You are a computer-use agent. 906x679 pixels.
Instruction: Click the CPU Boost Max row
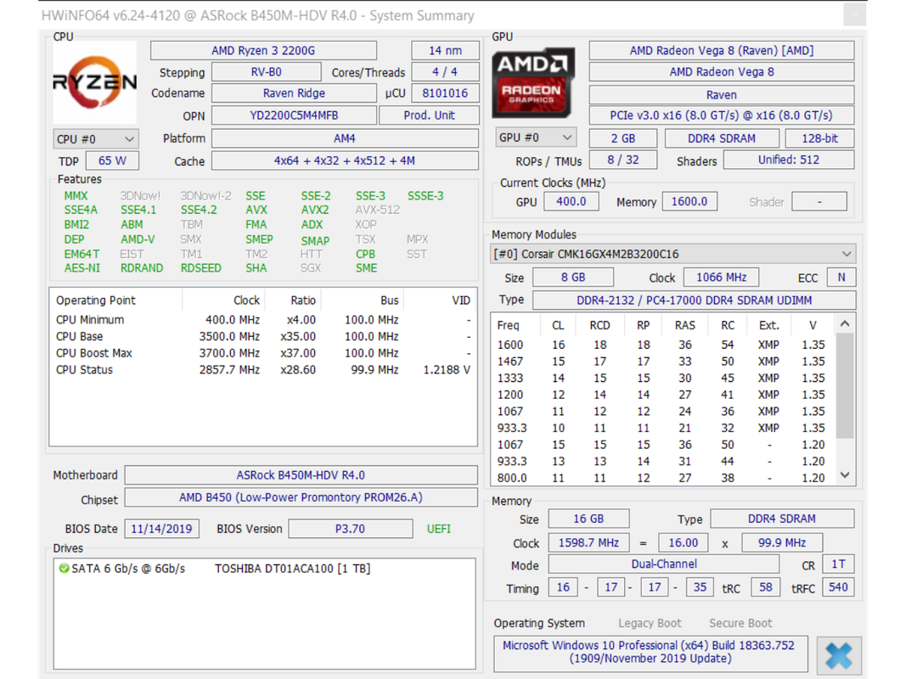[263, 353]
